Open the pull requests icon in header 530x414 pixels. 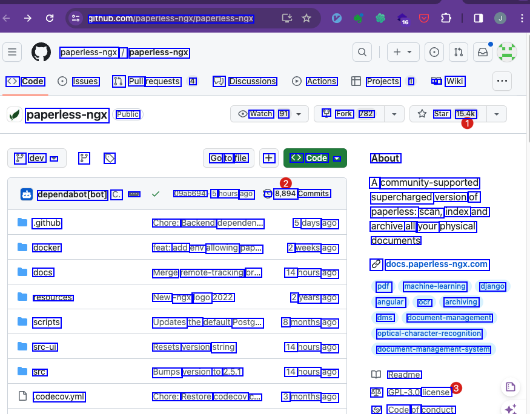[x=459, y=52]
